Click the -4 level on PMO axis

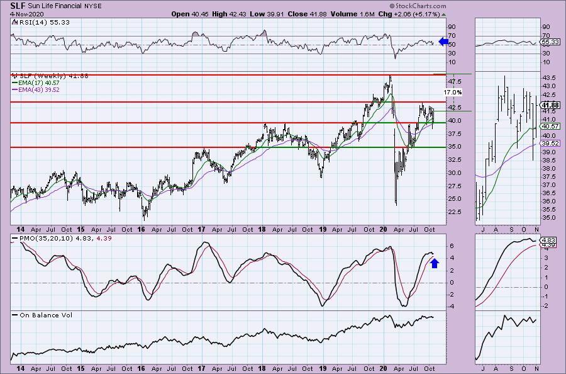[x=452, y=307]
